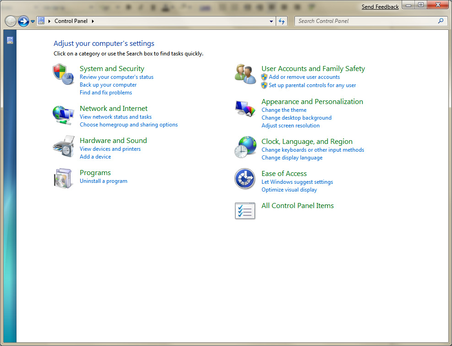
Task: Open View network status and tasks
Action: 115,117
